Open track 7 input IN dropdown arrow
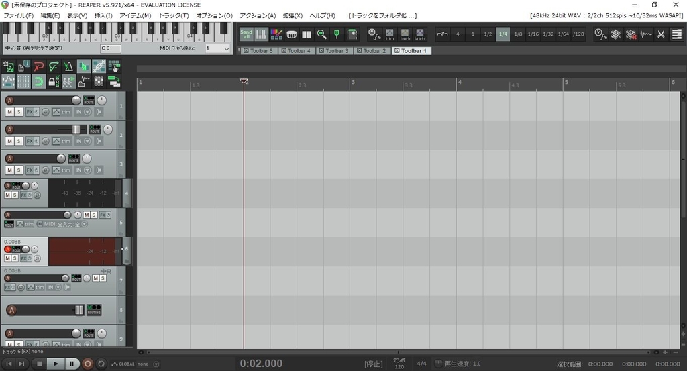This screenshot has height=371, width=687. coord(58,287)
